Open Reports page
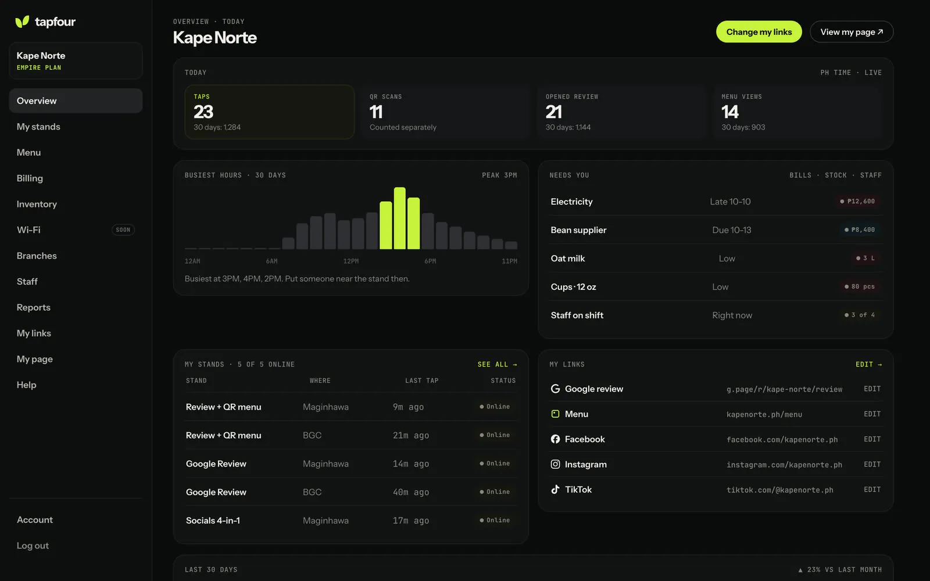Viewport: 930px width, 581px height. [x=76, y=307]
